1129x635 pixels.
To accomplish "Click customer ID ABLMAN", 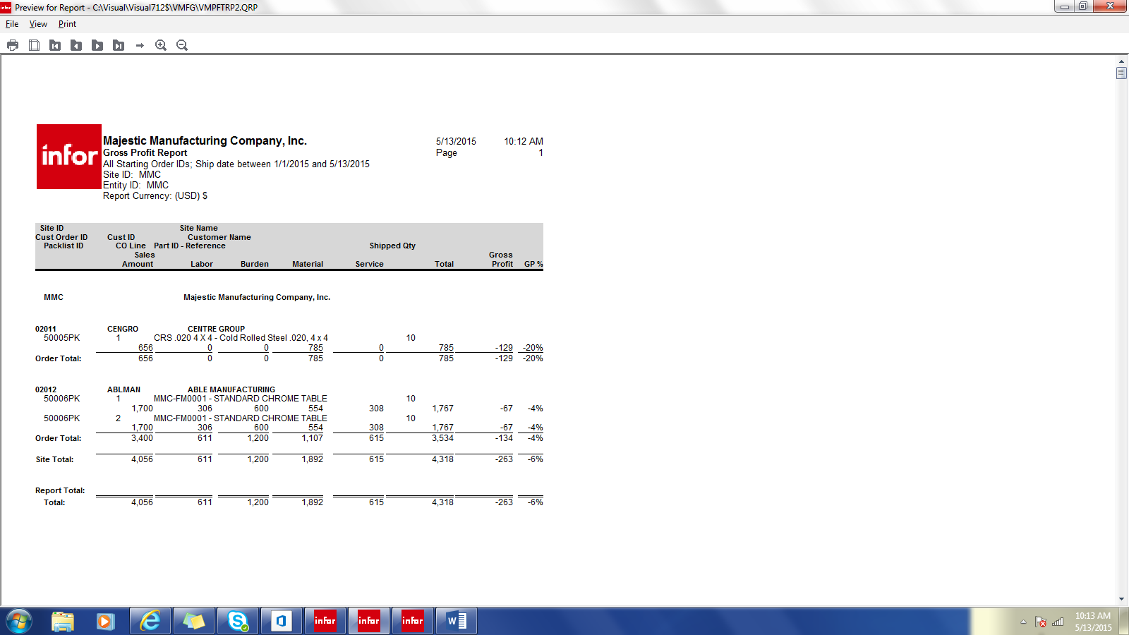I will (123, 389).
